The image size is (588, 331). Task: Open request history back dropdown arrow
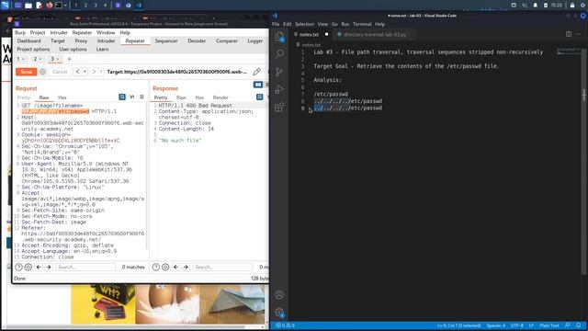[x=85, y=72]
